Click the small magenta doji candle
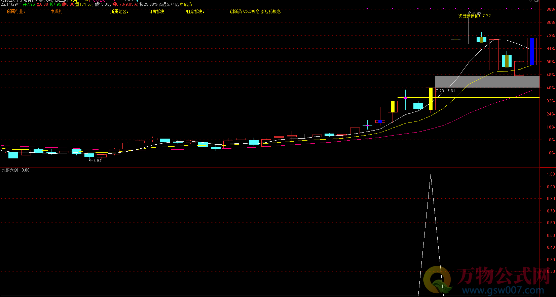Screen dimensions: 556x297 click(405, 97)
